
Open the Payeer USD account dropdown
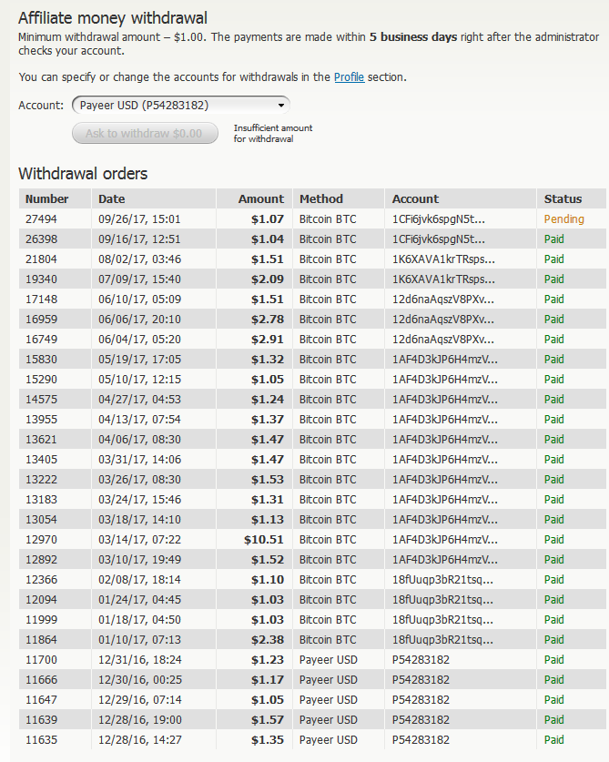pyautogui.click(x=181, y=105)
